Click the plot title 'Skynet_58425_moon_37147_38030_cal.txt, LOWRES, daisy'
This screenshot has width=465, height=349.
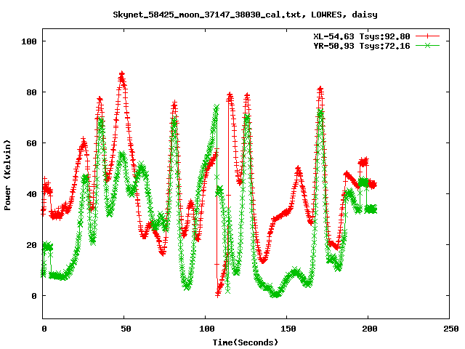[246, 15]
